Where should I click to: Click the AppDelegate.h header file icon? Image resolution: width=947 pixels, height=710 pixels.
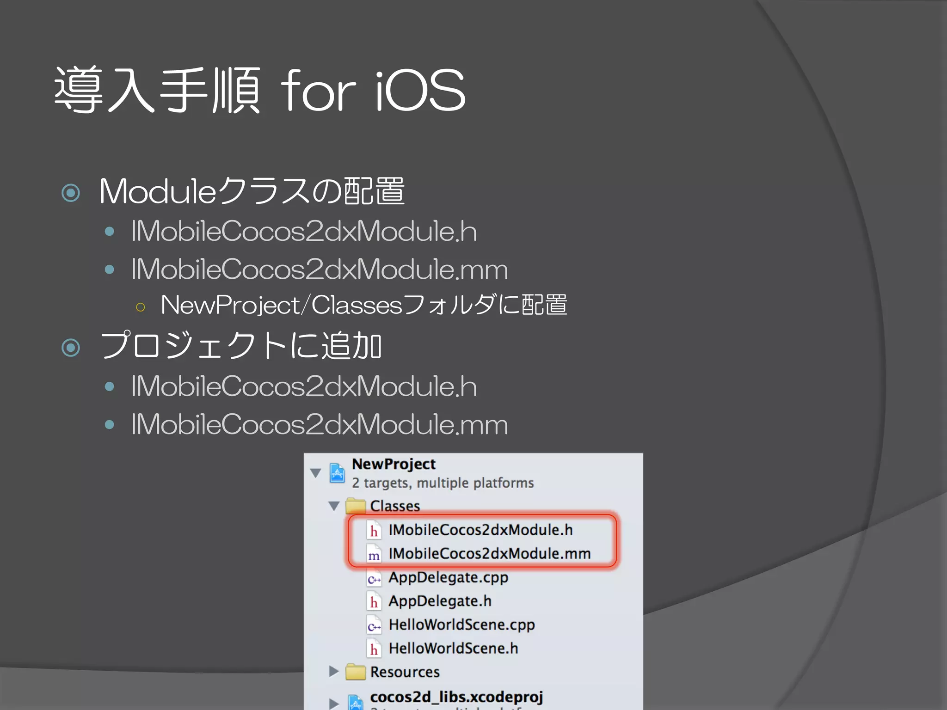click(374, 601)
